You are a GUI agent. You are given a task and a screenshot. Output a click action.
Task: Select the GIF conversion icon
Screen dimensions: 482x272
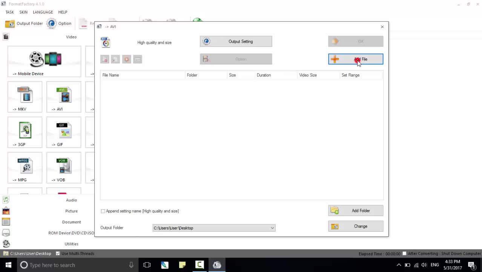tap(64, 133)
